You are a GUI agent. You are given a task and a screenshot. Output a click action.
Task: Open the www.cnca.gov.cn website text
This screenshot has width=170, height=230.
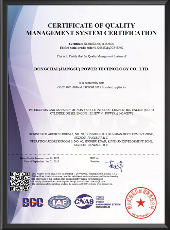(105, 184)
